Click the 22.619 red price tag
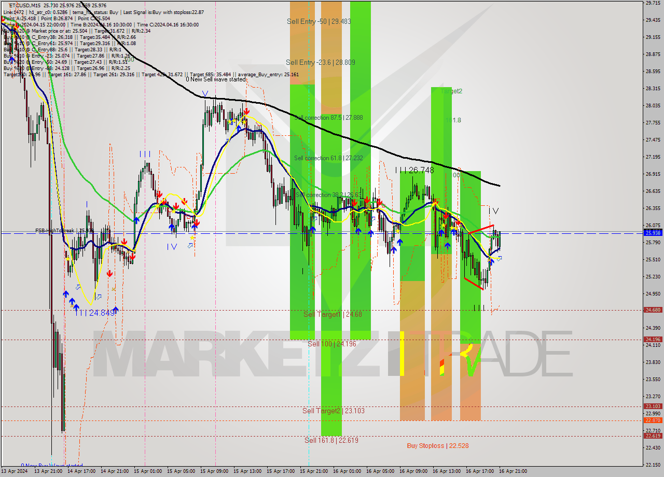 pos(653,436)
